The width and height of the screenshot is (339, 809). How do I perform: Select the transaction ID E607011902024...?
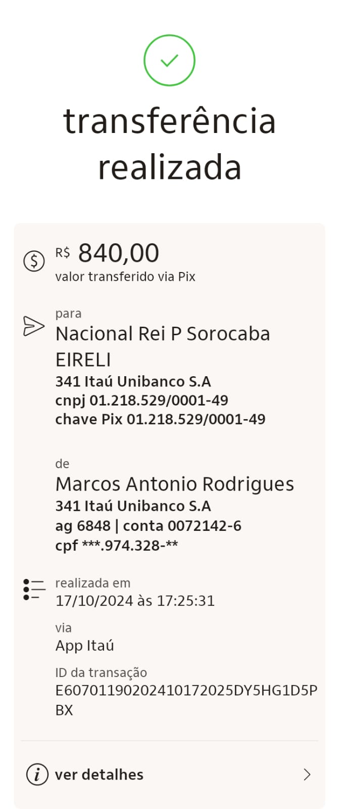point(186,690)
